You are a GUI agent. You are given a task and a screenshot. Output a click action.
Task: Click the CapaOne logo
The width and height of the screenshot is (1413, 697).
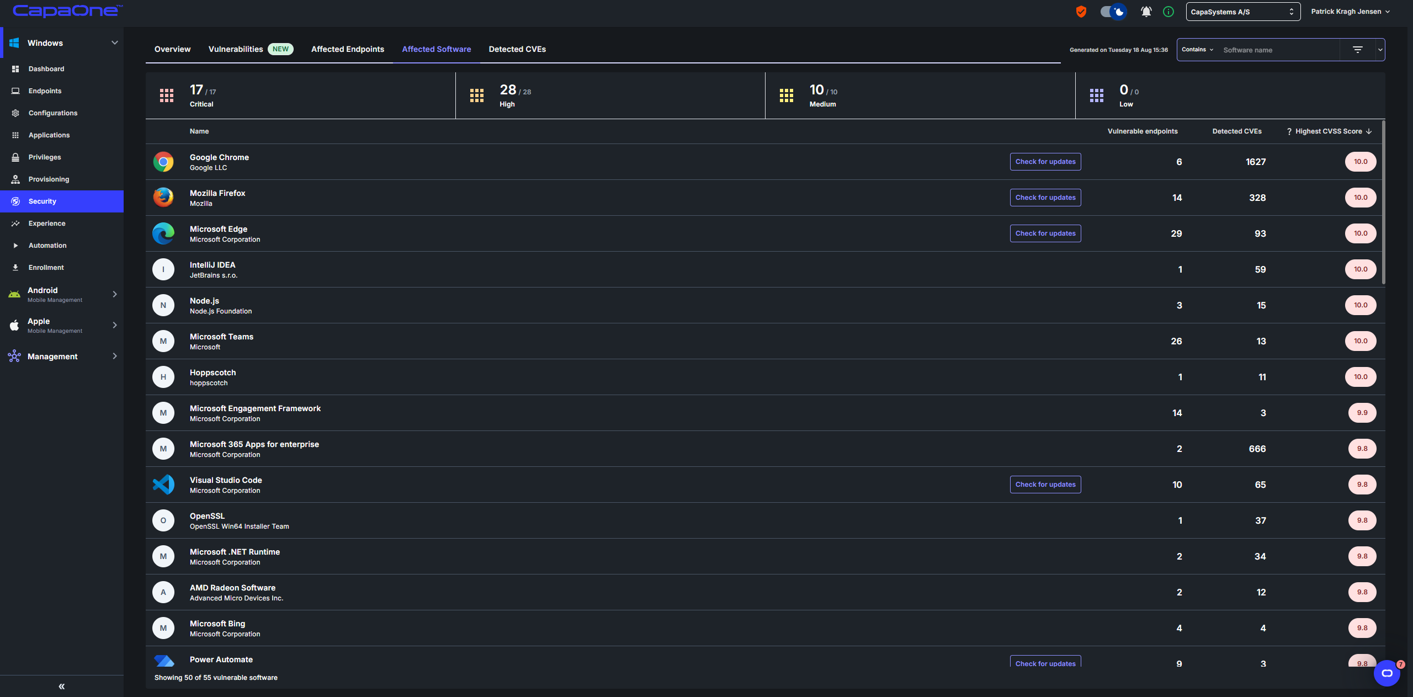[x=67, y=11]
